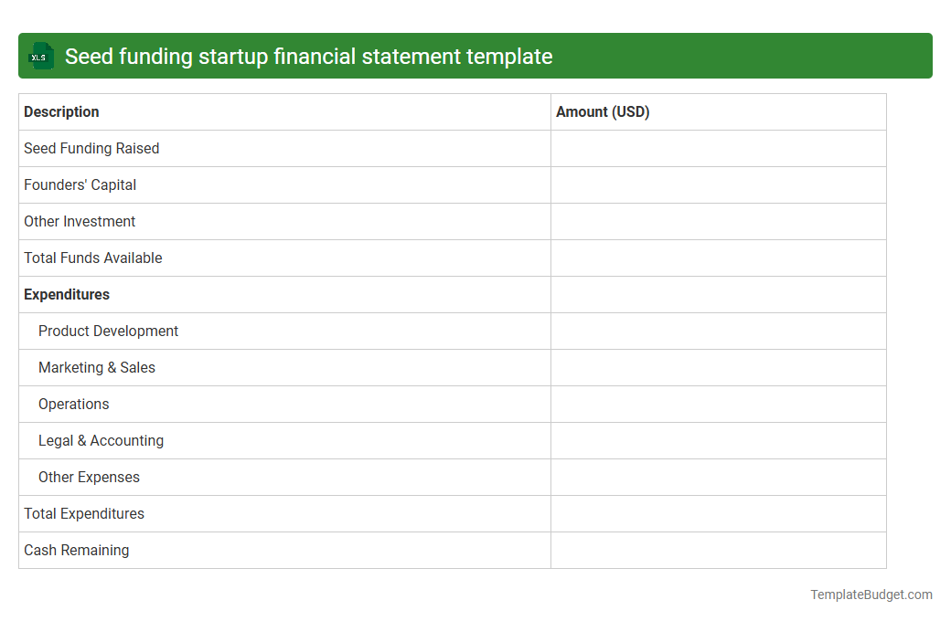The image size is (951, 621).
Task: Select the Legal & Accounting row
Action: [101, 440]
